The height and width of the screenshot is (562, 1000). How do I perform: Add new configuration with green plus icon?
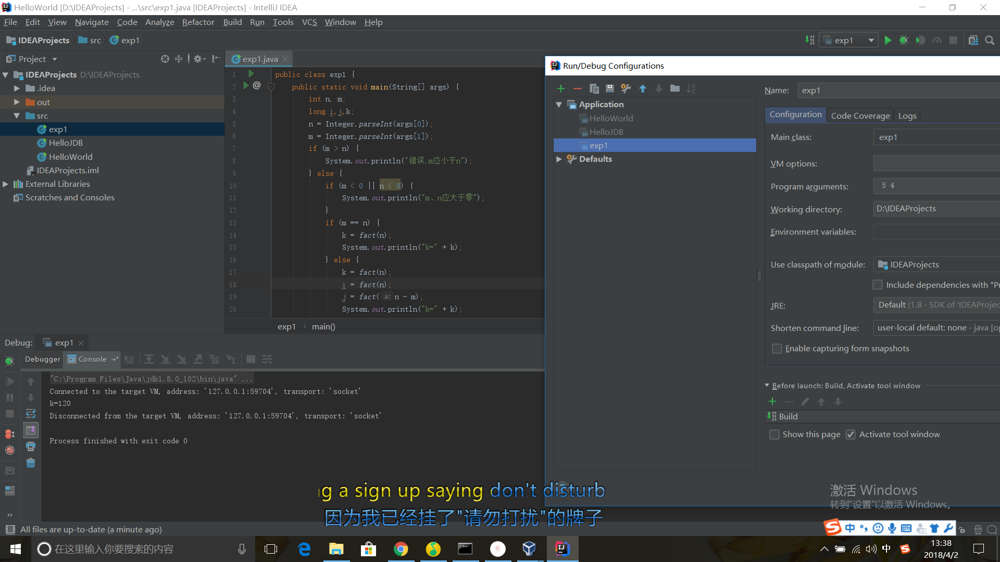(561, 88)
